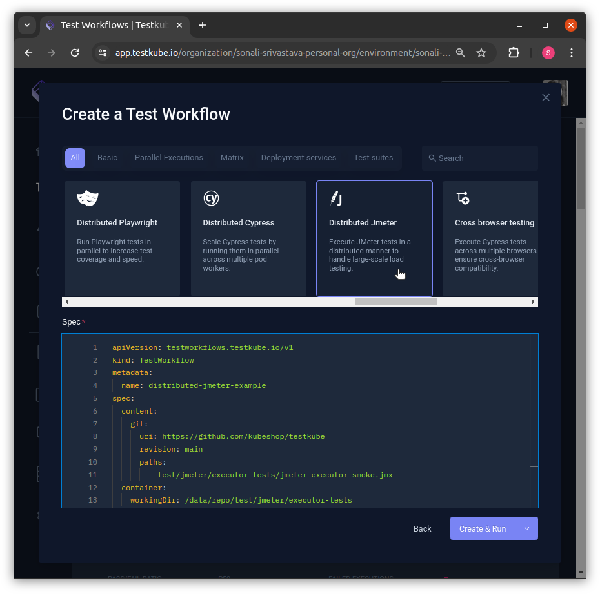600x594 pixels.
Task: Click the zoom magnifier in address bar
Action: point(461,53)
